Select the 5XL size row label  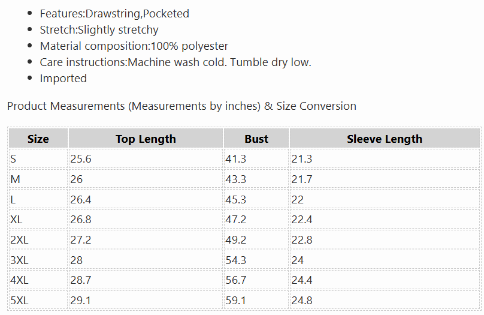(38, 300)
